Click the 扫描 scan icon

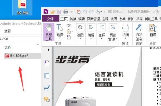tap(126, 28)
